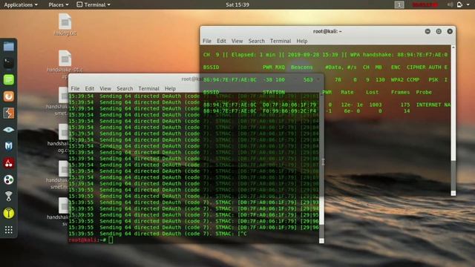Click the root@kali prompt in DeAuth terminal

tap(87, 240)
